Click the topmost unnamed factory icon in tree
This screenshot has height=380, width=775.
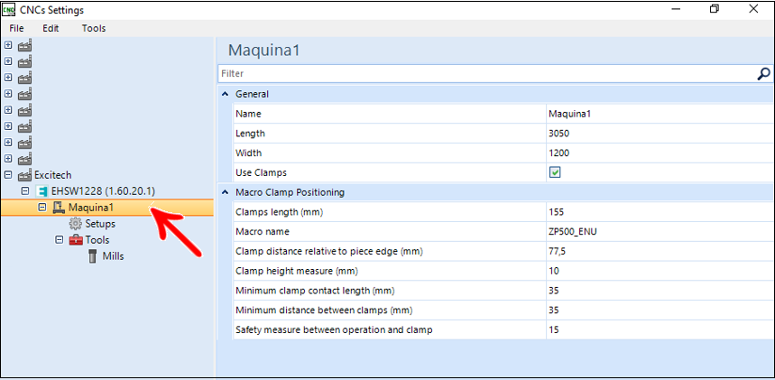pos(24,45)
